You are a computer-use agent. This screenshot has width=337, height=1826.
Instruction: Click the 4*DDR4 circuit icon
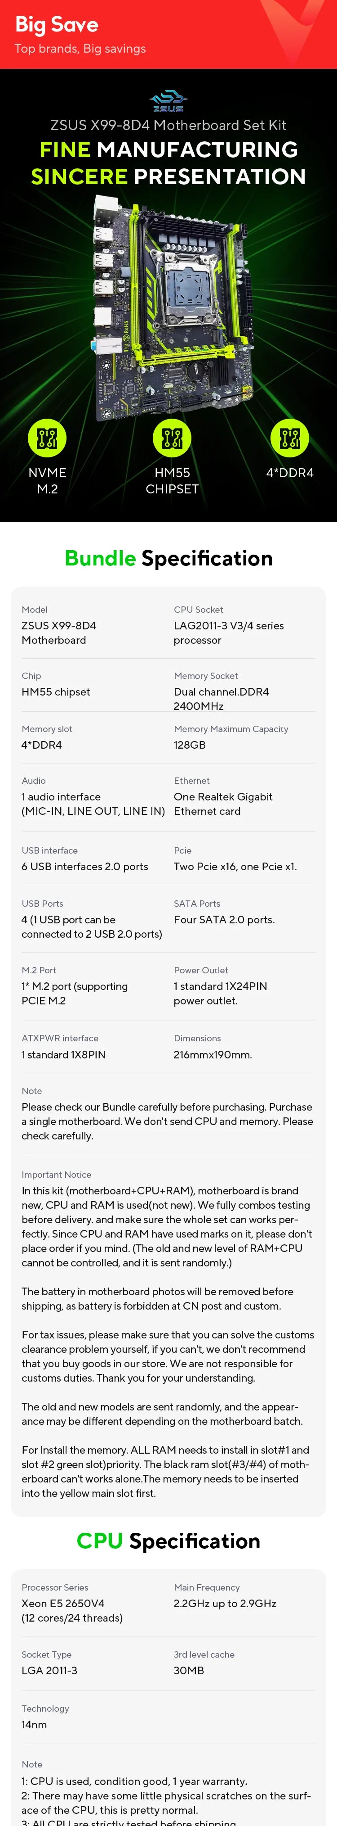pos(289,437)
